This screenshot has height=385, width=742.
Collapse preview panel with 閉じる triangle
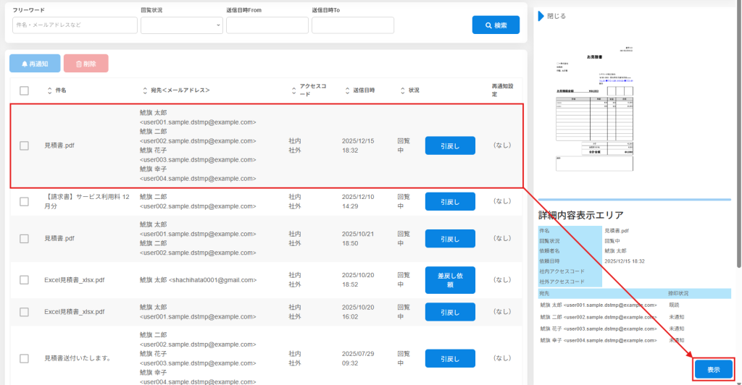coord(541,16)
